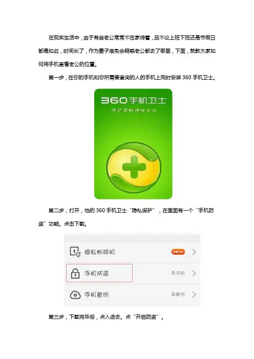Click the 第一步 instruction paragraph

tap(132, 78)
